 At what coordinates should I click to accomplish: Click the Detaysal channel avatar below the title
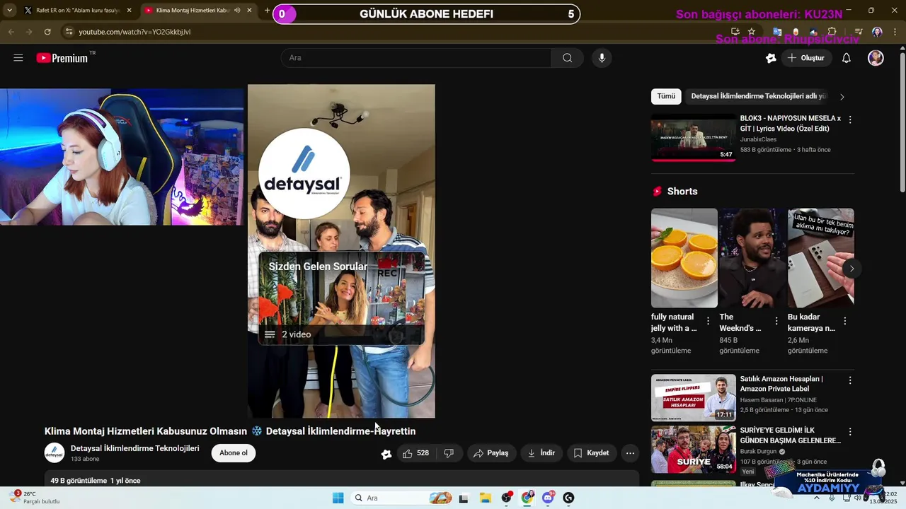coord(55,453)
